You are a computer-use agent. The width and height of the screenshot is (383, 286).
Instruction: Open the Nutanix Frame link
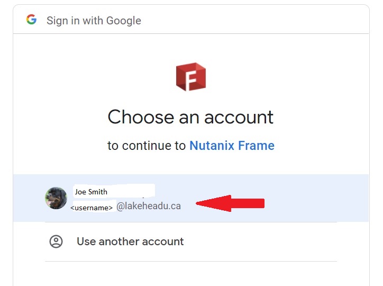coord(232,146)
